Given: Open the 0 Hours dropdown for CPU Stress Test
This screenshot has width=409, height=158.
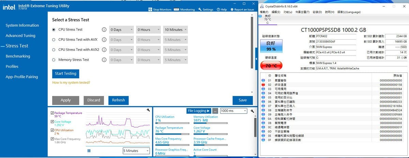Looking at the screenshot, I should point(148,29).
